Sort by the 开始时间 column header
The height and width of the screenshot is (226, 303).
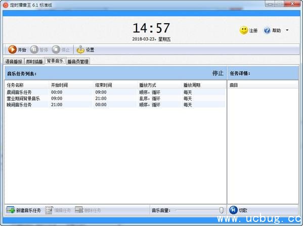point(71,85)
